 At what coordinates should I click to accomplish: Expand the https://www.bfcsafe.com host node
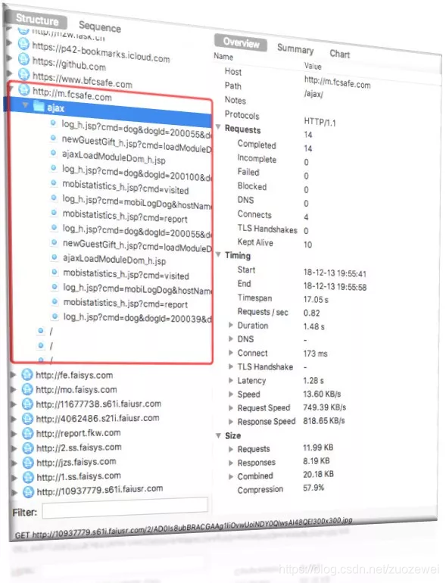(10, 73)
